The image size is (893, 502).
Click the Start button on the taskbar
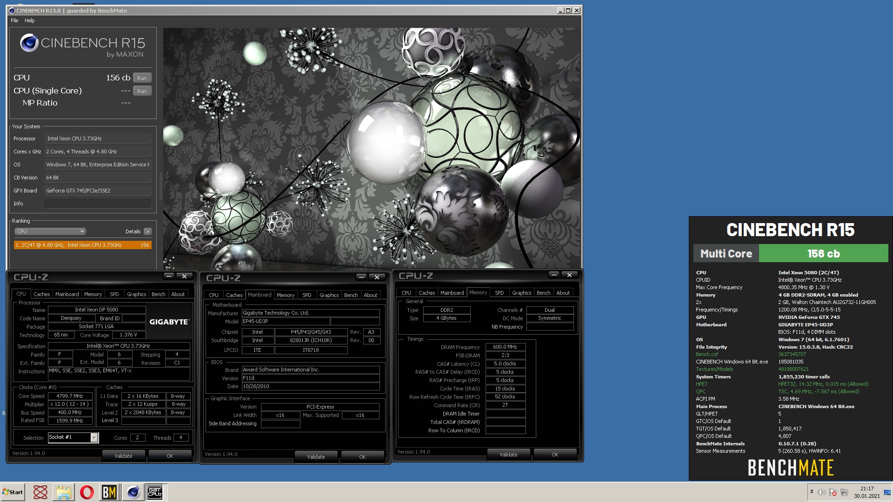pos(13,492)
